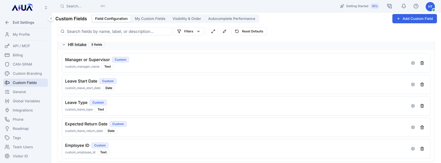
Task: Click Add Custom Field button
Action: tap(415, 19)
